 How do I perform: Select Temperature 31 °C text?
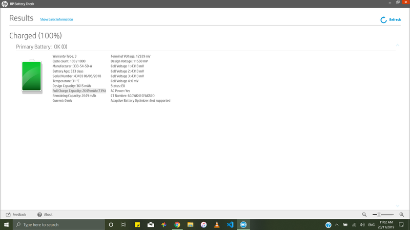tap(66, 81)
